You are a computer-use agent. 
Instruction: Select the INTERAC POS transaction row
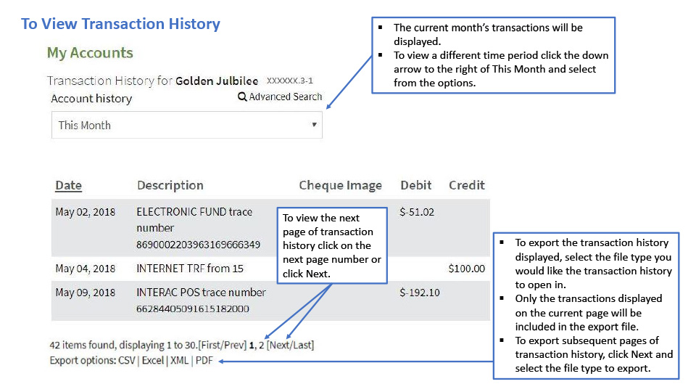(201, 300)
